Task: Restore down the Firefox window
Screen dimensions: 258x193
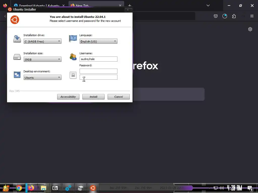Action: [241, 6]
